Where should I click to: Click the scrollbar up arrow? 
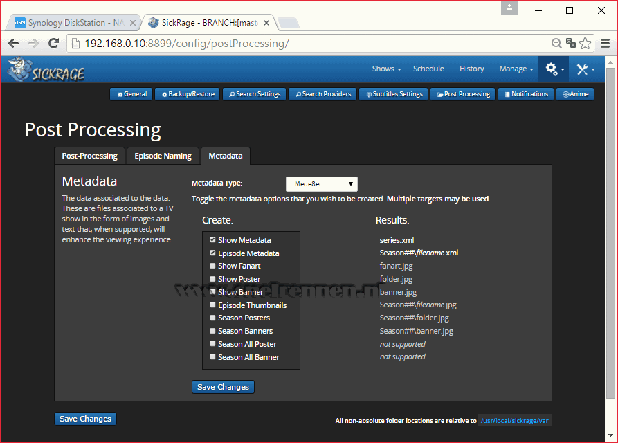pyautogui.click(x=610, y=62)
